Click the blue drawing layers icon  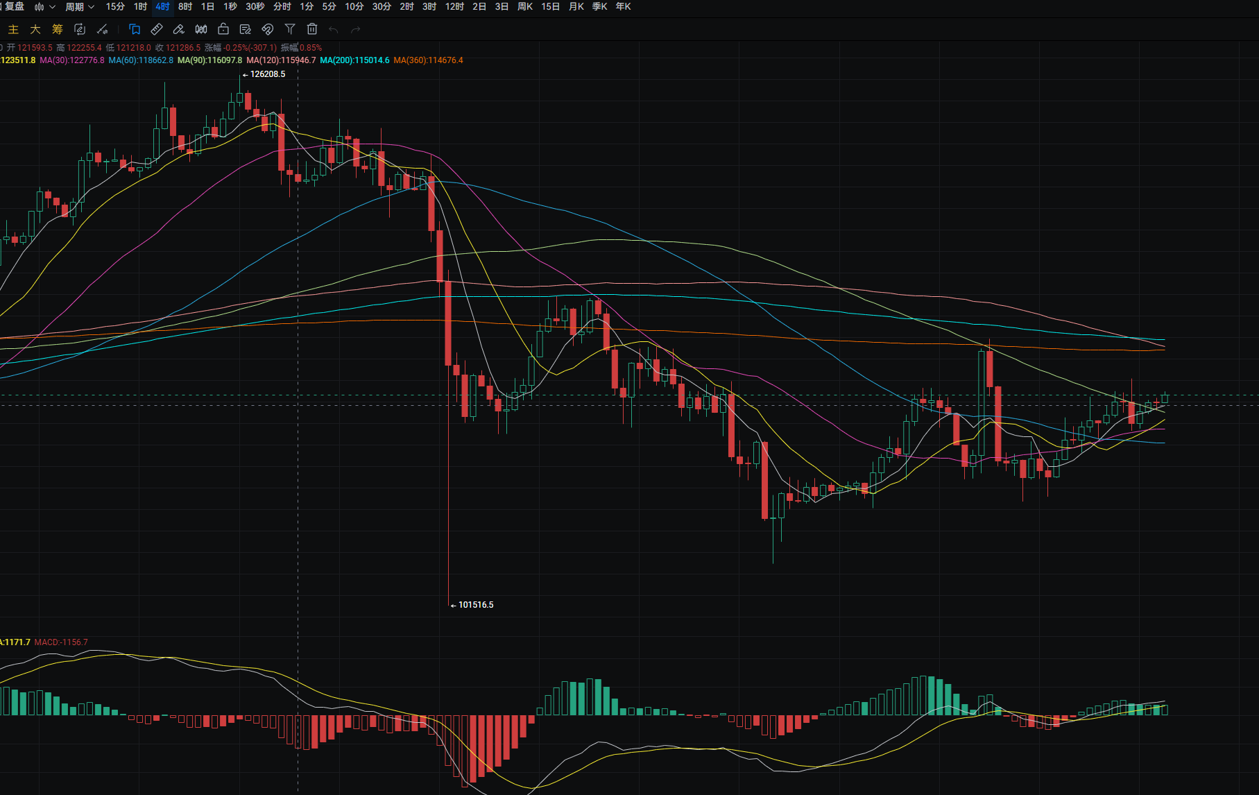135,29
